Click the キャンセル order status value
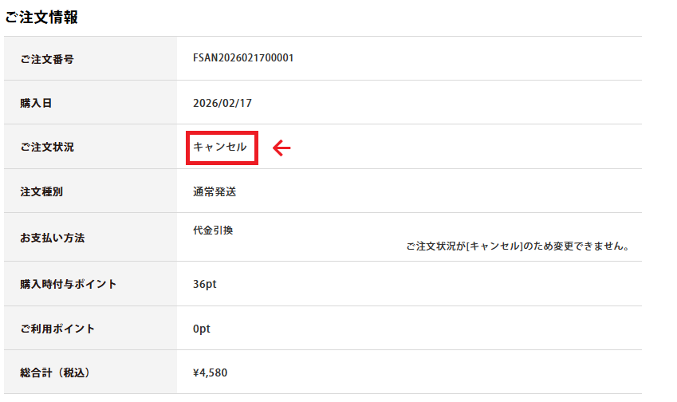Viewport: 677px width, 402px height. click(220, 147)
